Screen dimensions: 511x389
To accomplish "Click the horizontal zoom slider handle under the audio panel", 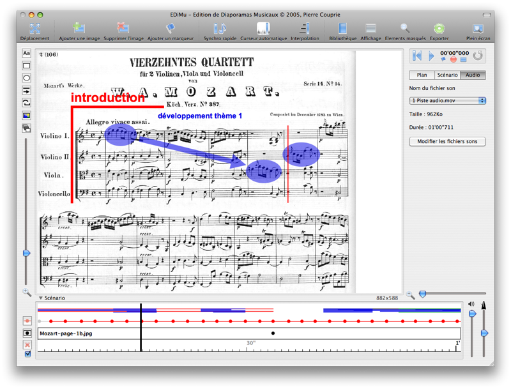I will tap(423, 294).
